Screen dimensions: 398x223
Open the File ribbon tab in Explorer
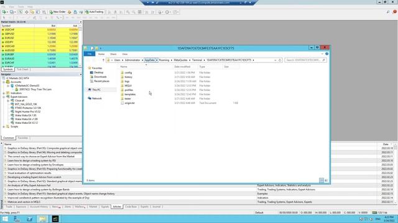click(90, 54)
